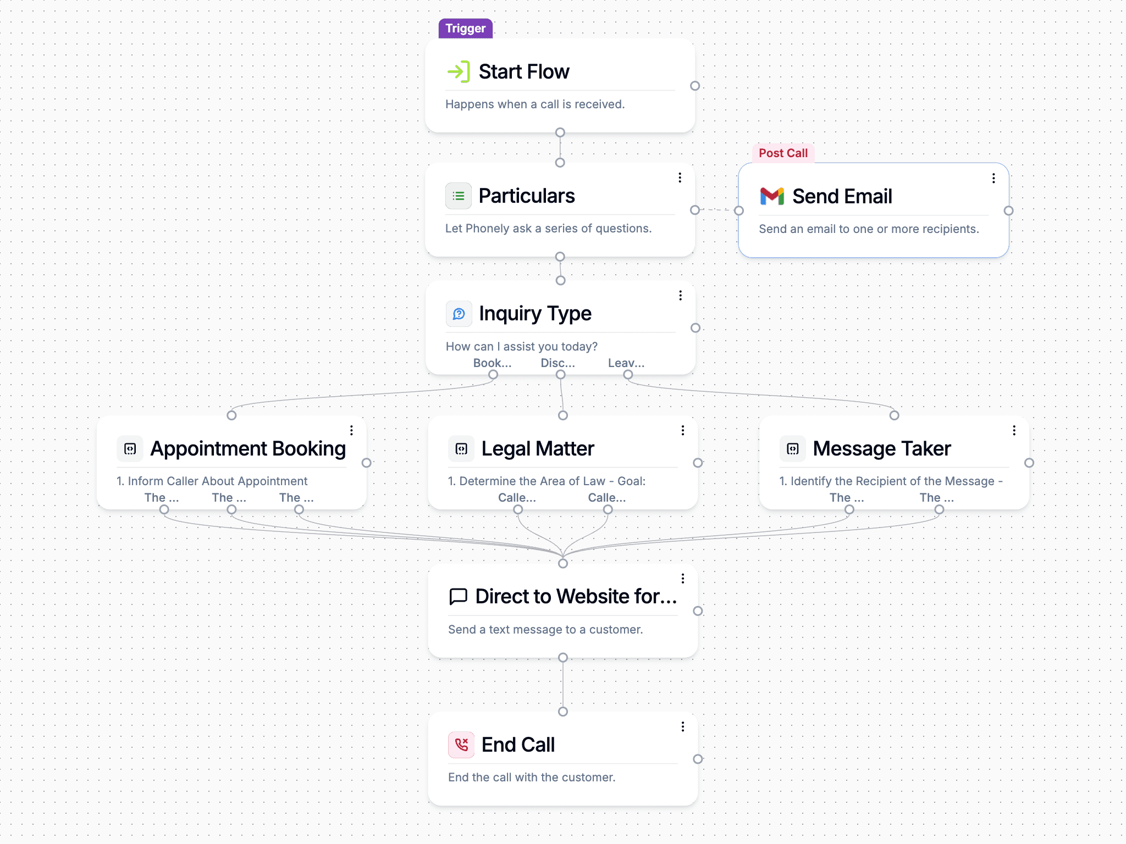1126x844 pixels.
Task: Click the agent icon on Message Taker
Action: (x=793, y=448)
